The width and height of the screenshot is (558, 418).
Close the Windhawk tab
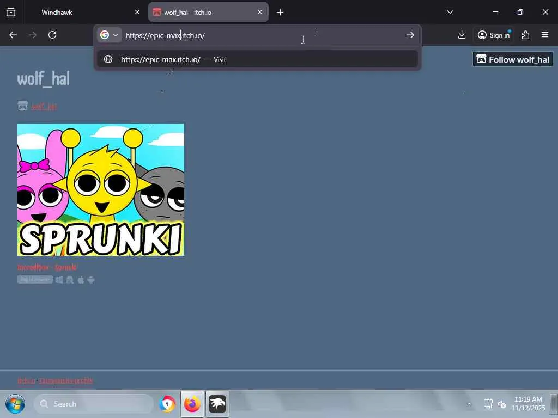click(137, 12)
